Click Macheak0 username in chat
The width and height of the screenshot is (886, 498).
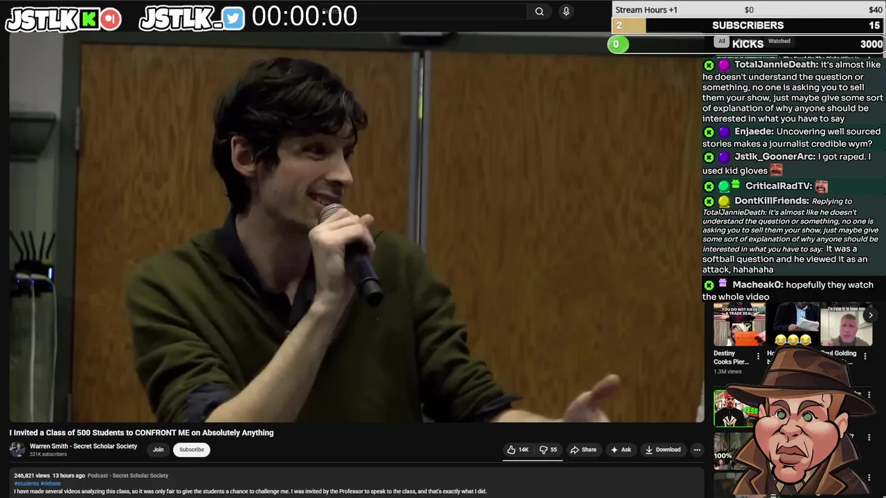pos(758,285)
